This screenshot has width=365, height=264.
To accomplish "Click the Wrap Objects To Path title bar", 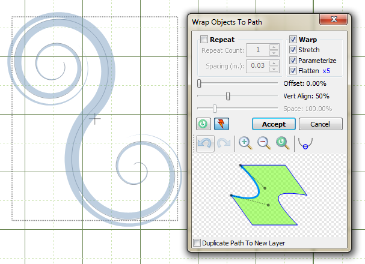I will (x=254, y=22).
